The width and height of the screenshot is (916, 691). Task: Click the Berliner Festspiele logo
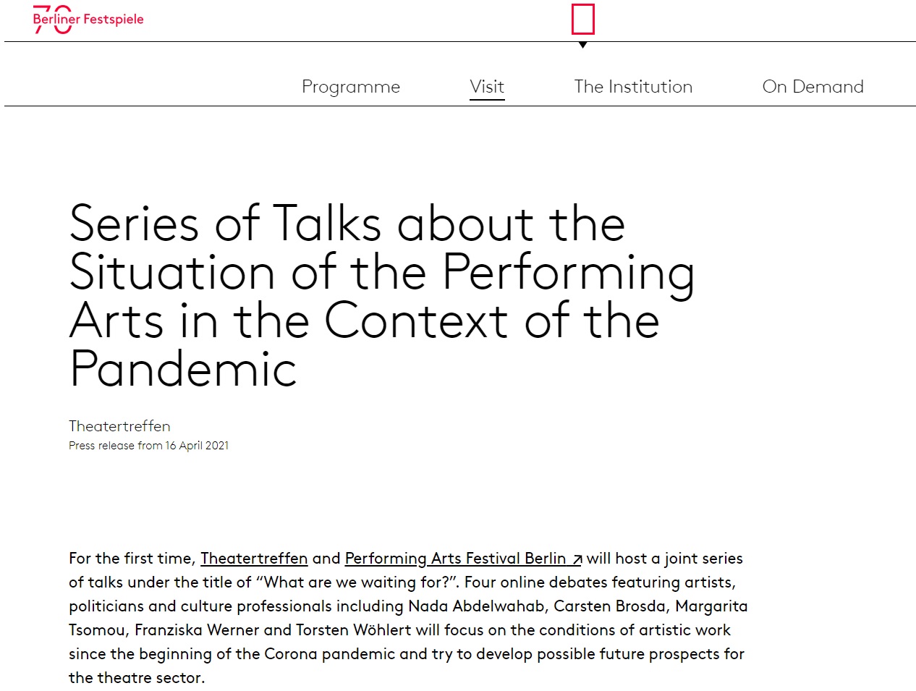click(88, 20)
